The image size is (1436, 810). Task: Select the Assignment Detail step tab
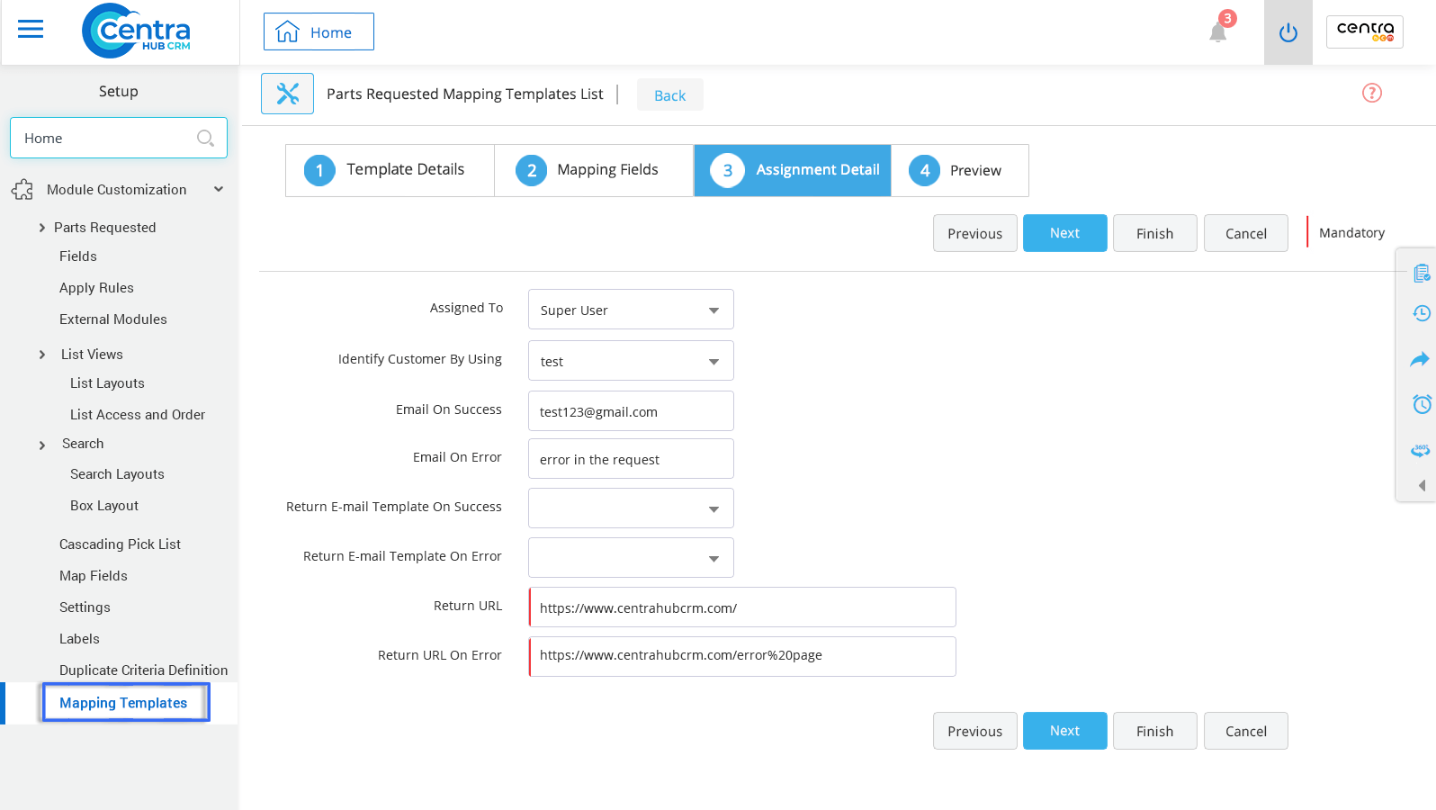pyautogui.click(x=793, y=170)
